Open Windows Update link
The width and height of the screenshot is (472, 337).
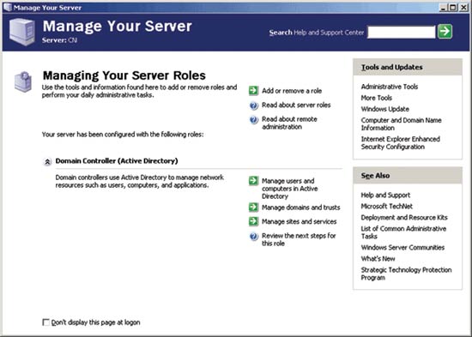385,109
